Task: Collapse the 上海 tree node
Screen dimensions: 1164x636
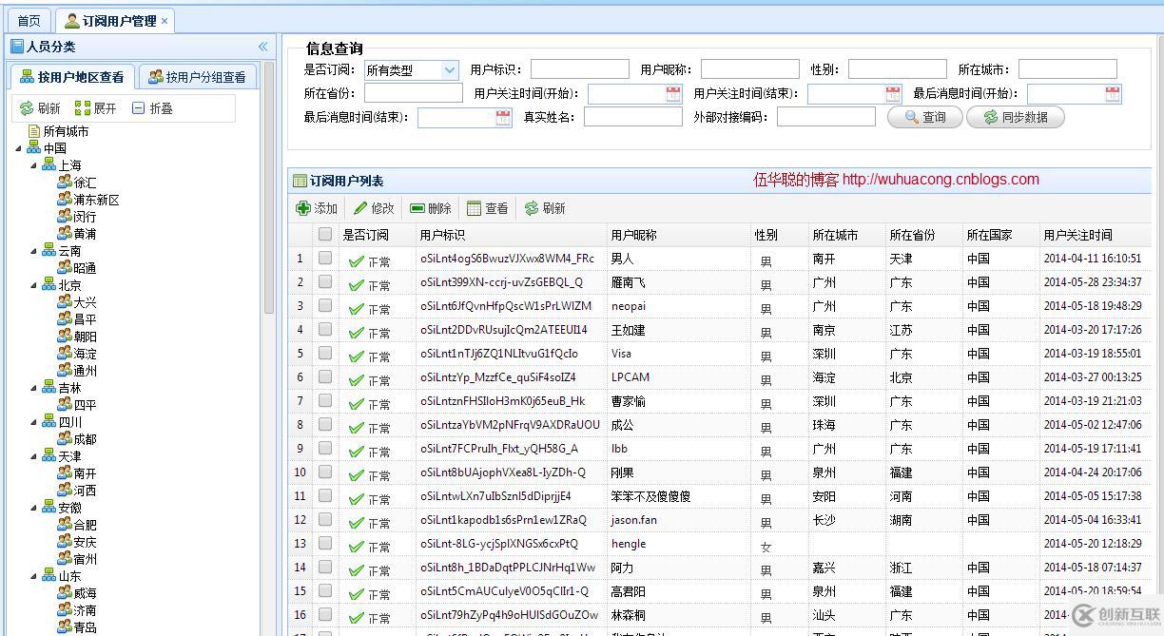Action: [34, 165]
